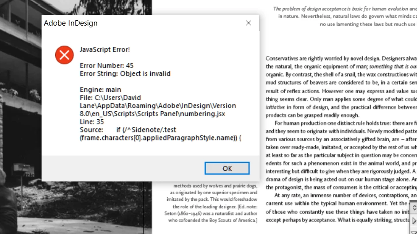
Task: Click the Source line with appliedParagraphStyle.name
Action: point(161,134)
